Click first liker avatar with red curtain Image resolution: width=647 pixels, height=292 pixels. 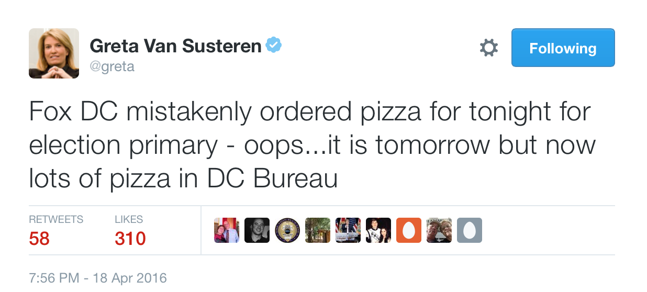pos(227,230)
